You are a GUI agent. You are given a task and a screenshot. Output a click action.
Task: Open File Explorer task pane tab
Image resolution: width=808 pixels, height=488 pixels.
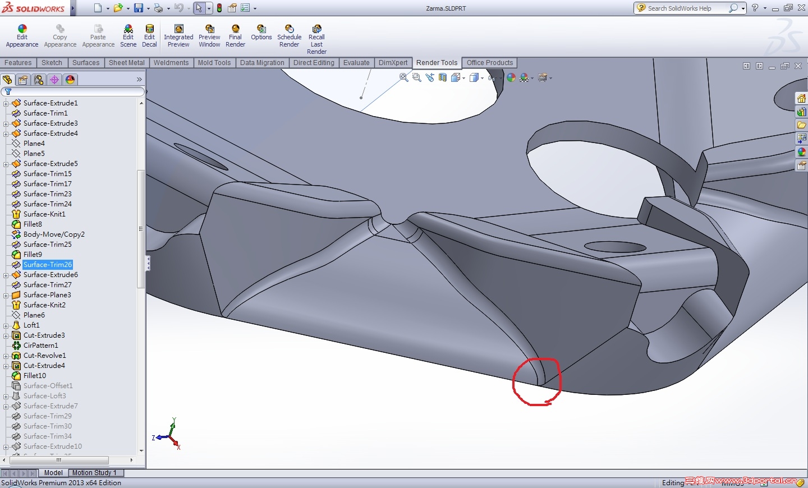tap(802, 125)
